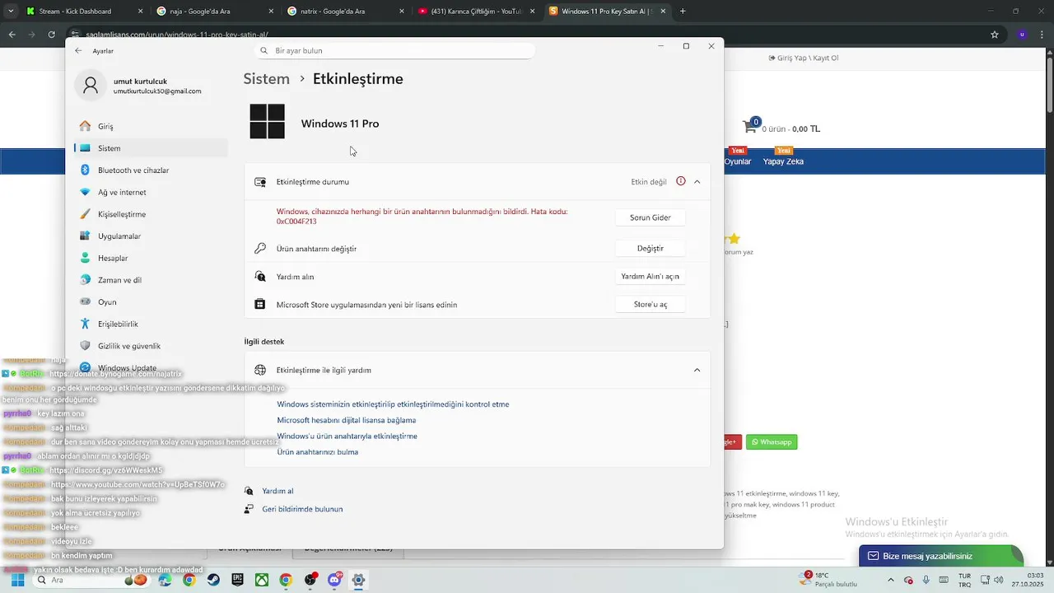Click the Sorun Gider button

point(651,217)
